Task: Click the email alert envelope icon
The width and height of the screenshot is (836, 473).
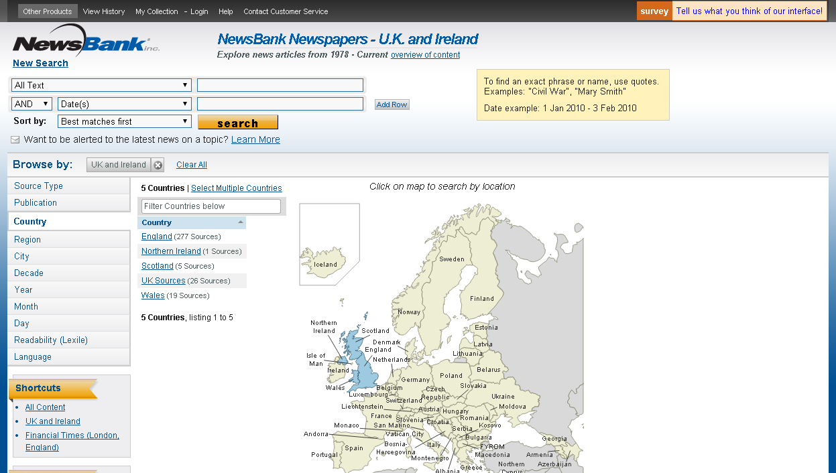Action: (15, 139)
